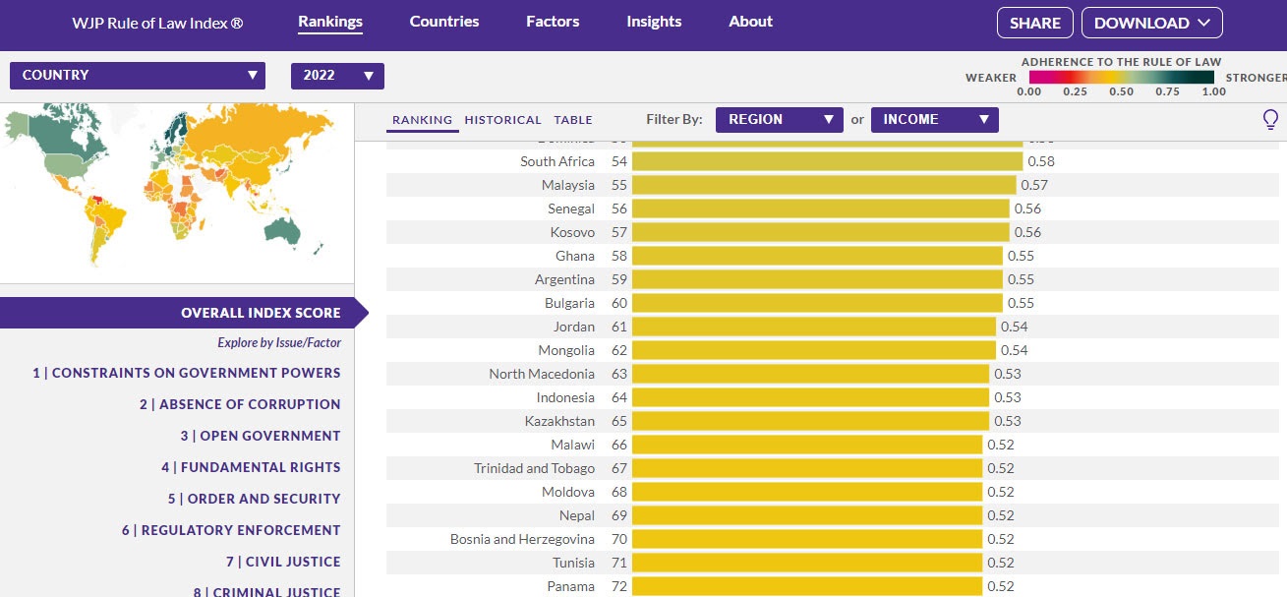Go to the Insights navigation item

[x=654, y=22]
